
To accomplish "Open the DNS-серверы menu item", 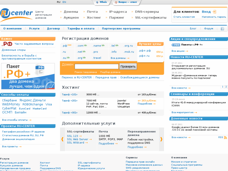I will 147,12.
